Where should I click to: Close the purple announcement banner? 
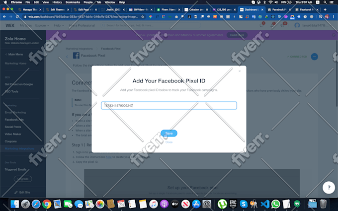click(x=334, y=35)
